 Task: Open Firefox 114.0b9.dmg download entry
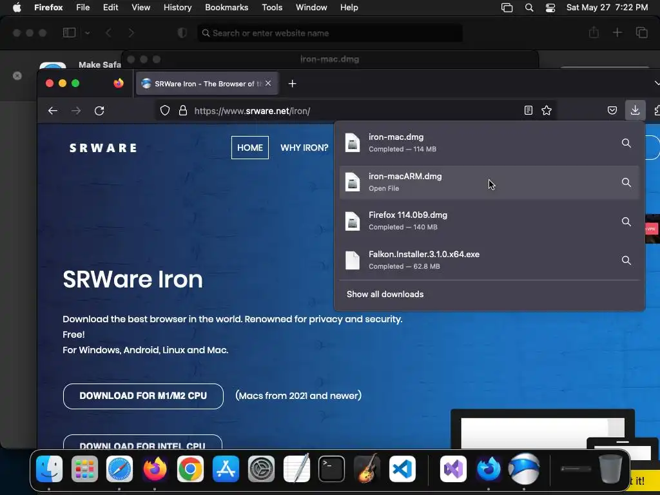(489, 221)
